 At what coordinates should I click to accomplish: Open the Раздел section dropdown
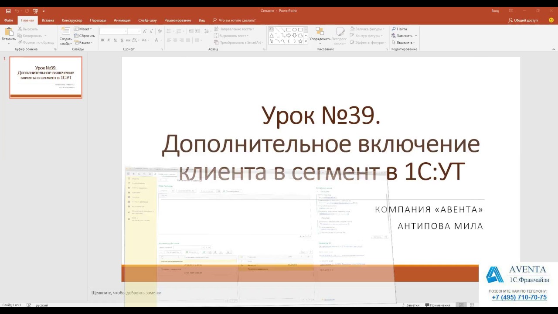83,42
